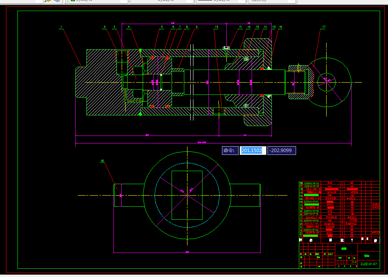Select part callout number 5 above the section view
The height and width of the screenshot is (277, 388).
click(x=162, y=26)
